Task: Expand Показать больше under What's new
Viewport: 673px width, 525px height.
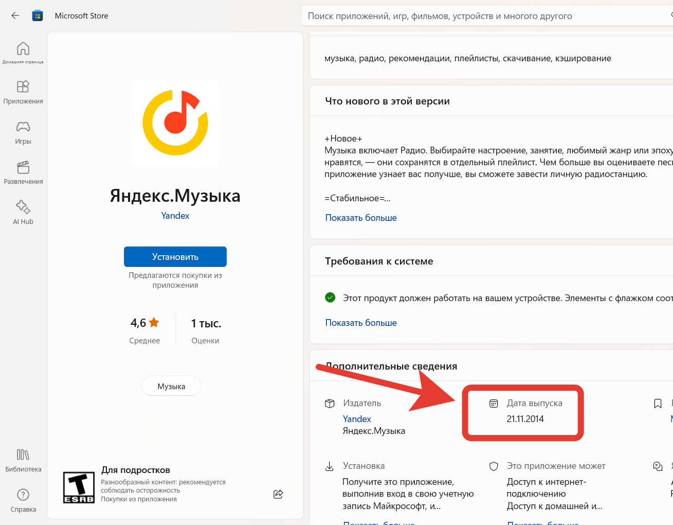Action: (x=361, y=218)
